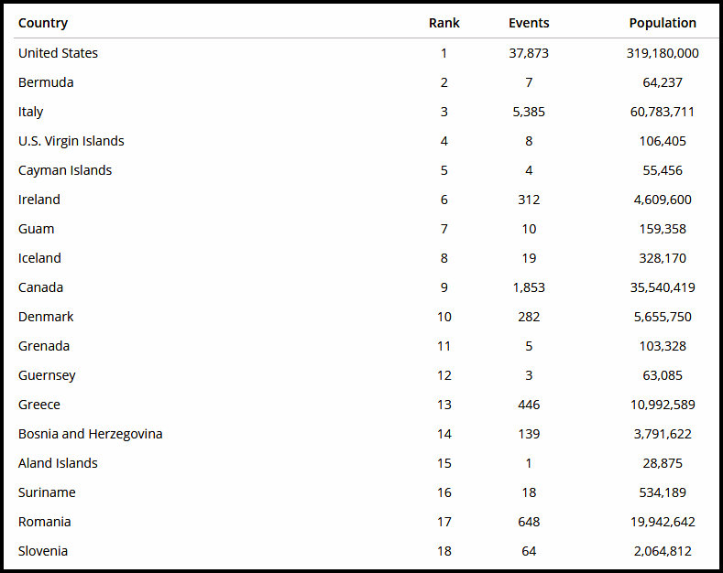
Task: Select the Greece table row
Action: tap(39, 405)
